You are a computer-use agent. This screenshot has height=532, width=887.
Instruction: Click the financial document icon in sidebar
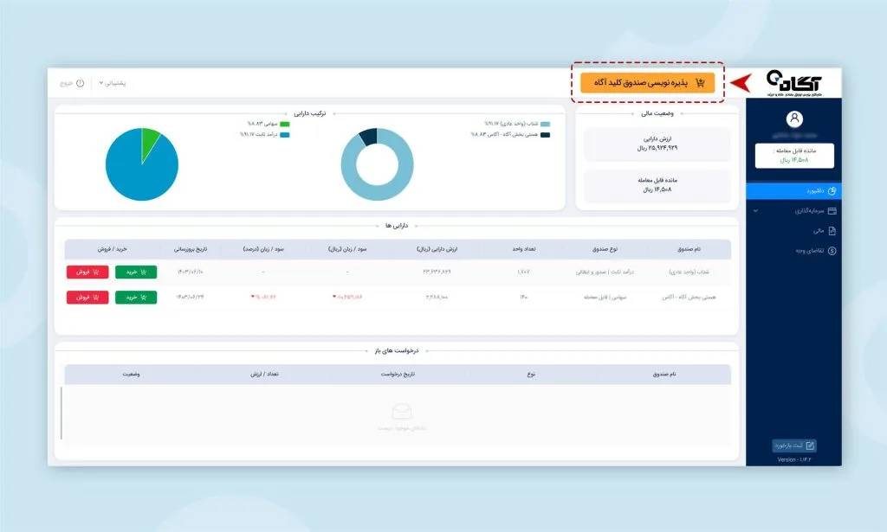832,231
